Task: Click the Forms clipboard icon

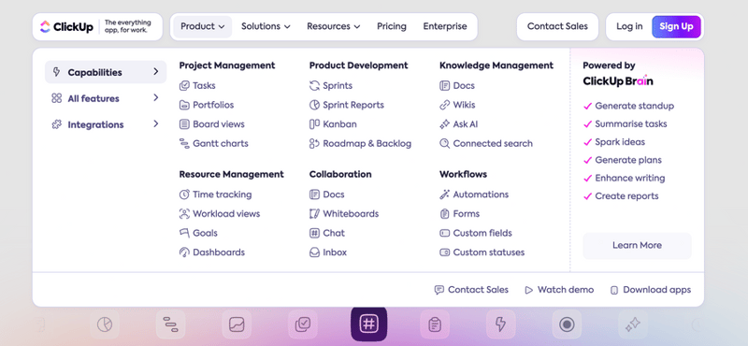Action: (x=445, y=214)
